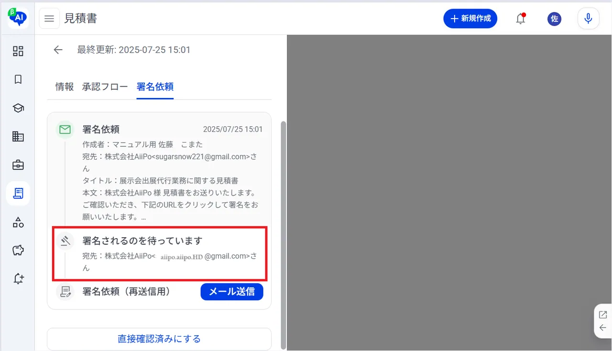Open the shapes icon in sidebar
Viewport: 612px width, 351px height.
click(x=18, y=222)
